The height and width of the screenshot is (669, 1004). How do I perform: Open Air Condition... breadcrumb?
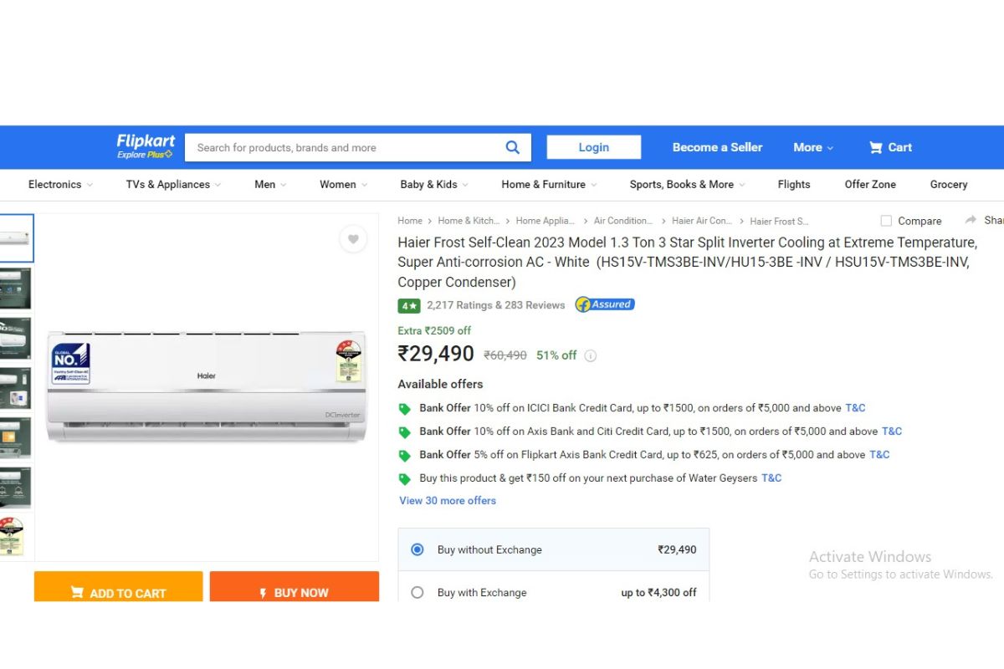point(623,221)
